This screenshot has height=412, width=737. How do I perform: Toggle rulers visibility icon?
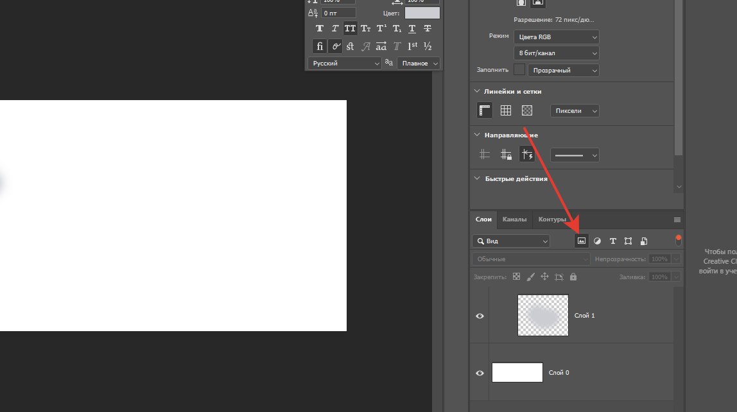[x=485, y=110]
